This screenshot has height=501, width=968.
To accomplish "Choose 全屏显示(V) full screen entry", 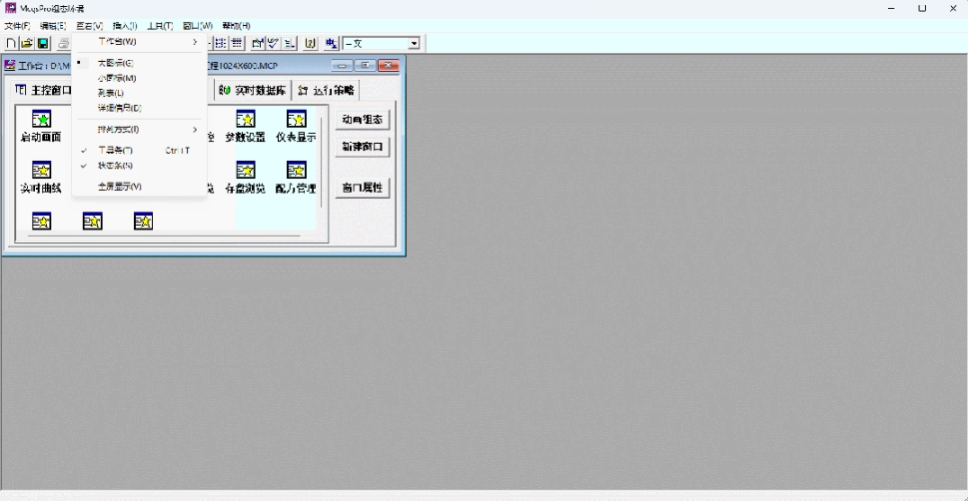I will [x=139, y=187].
